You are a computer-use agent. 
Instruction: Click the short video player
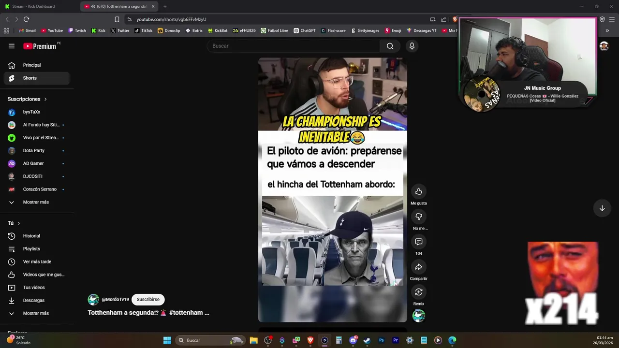pyautogui.click(x=333, y=189)
